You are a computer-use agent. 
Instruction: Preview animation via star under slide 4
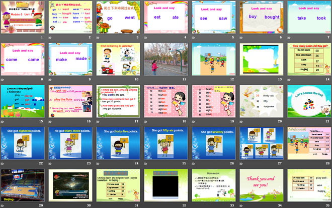(145, 38)
